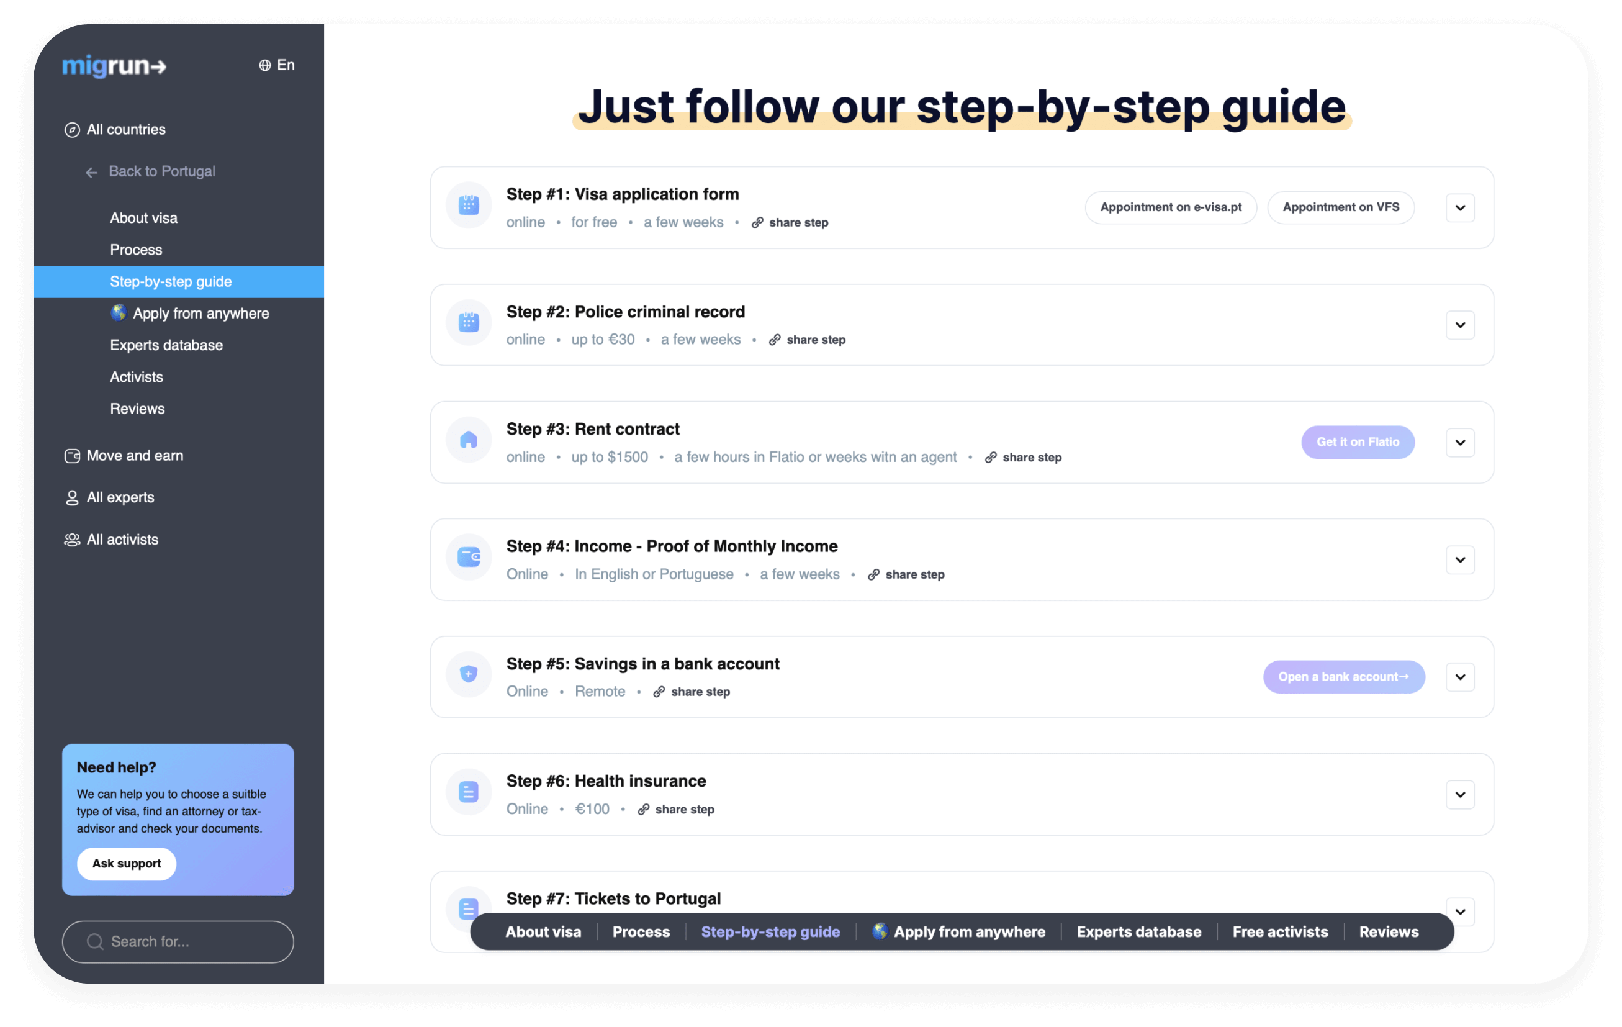Click Appointment on VFS button
The width and height of the screenshot is (1622, 1027).
tap(1340, 207)
